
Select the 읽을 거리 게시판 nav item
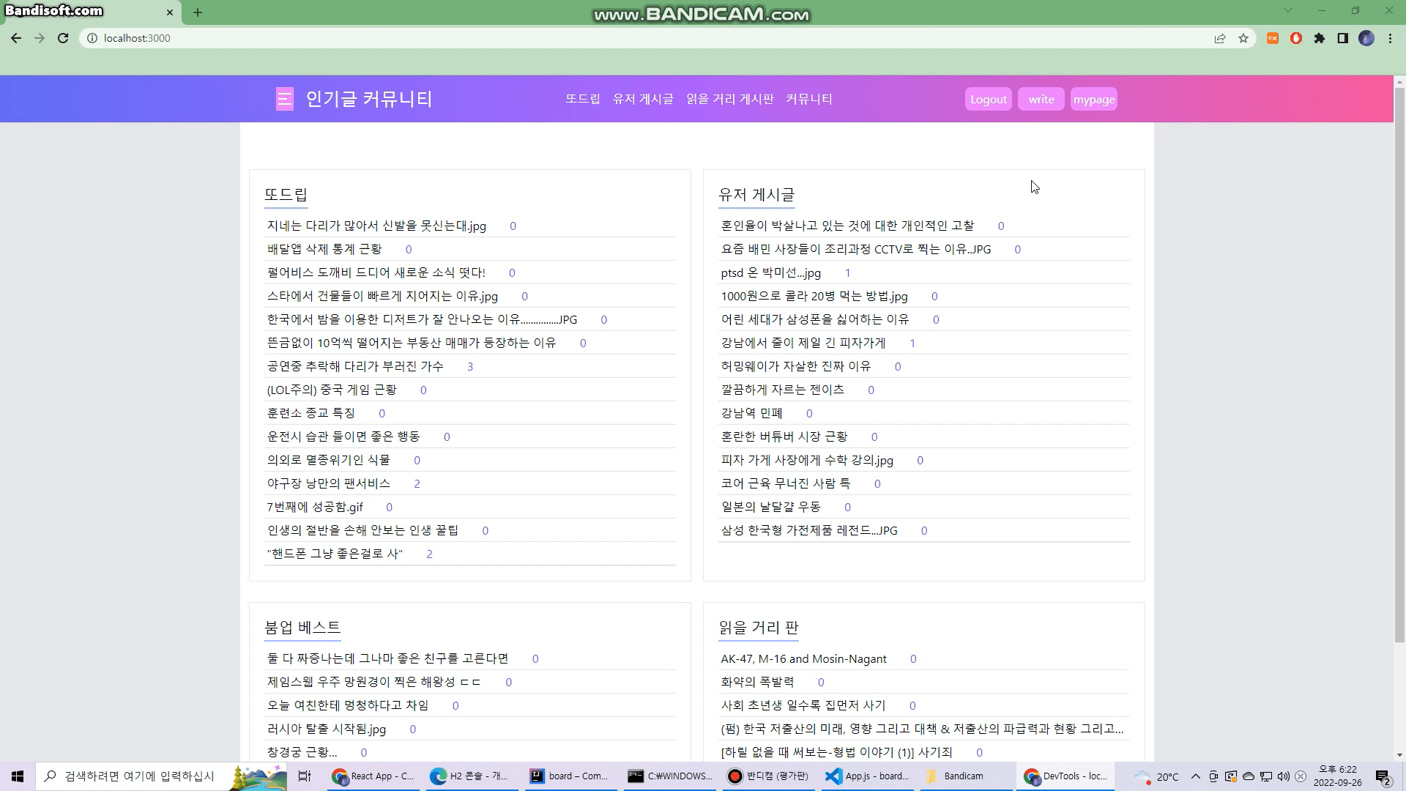pos(729,99)
